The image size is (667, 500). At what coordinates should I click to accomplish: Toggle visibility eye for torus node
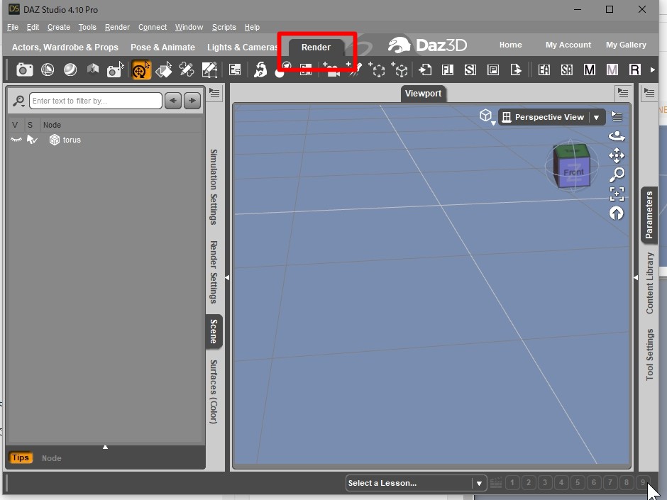16,140
